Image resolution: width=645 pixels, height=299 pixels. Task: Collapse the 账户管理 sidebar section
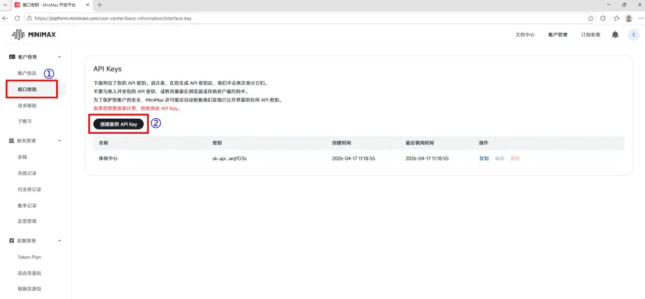click(x=59, y=57)
